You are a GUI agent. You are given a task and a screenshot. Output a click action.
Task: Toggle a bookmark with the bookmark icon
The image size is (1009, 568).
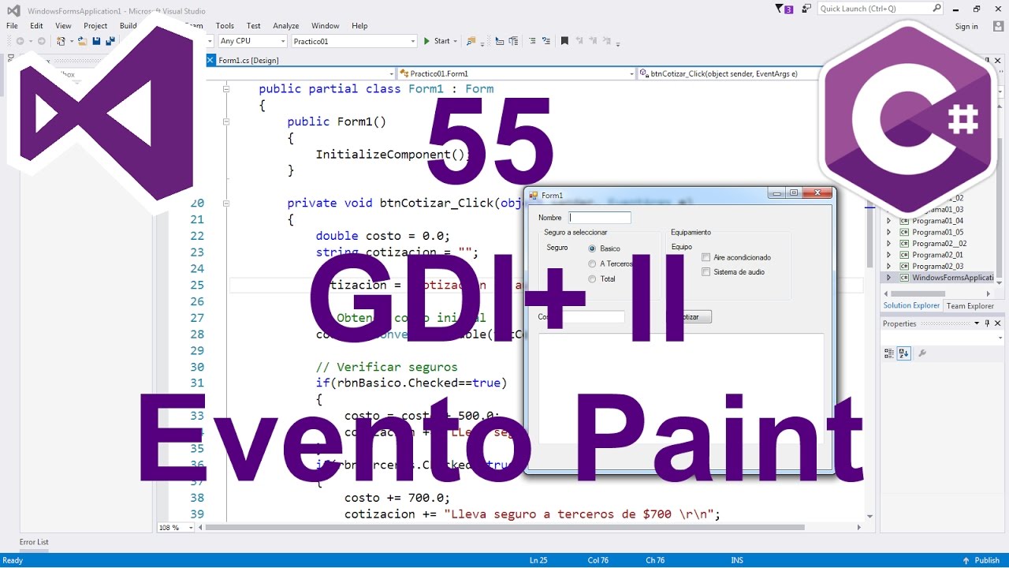click(x=564, y=41)
